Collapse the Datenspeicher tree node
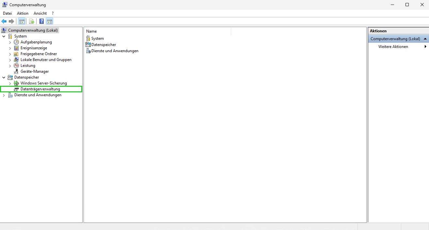 (4, 78)
